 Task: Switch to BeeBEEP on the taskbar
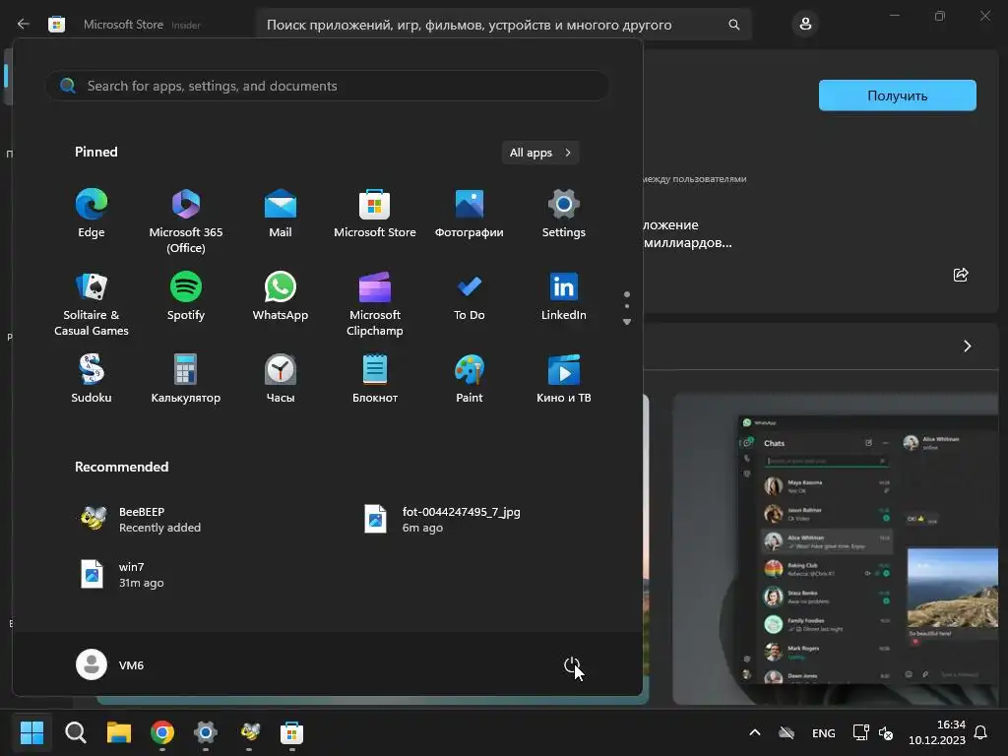249,732
